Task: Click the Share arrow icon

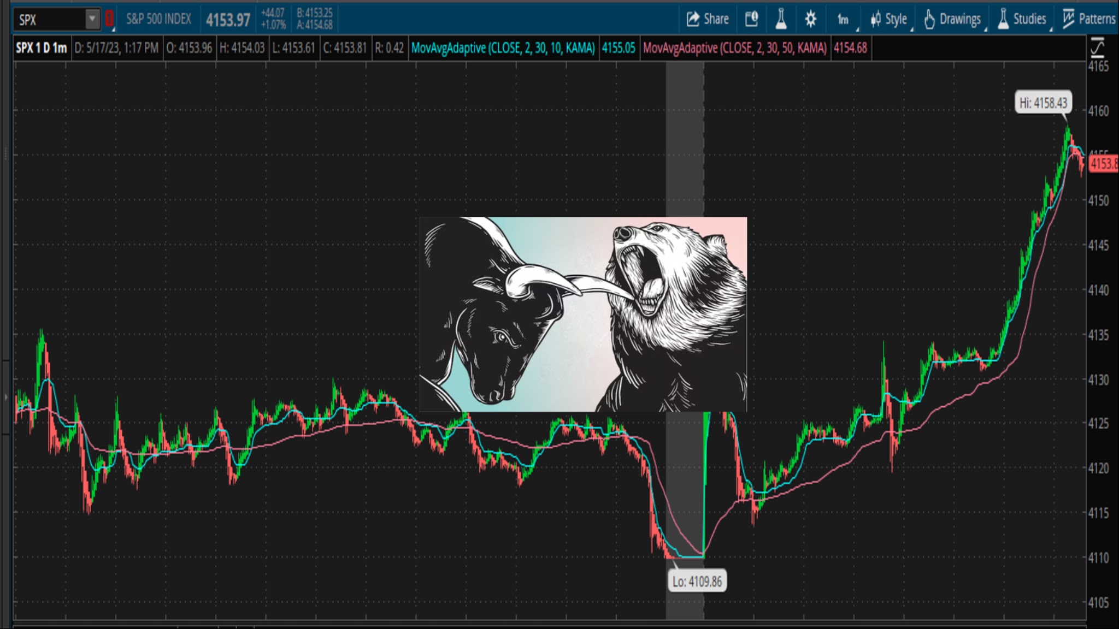Action: (x=693, y=19)
